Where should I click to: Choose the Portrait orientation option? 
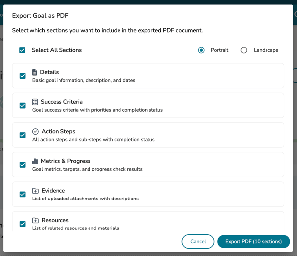(201, 50)
